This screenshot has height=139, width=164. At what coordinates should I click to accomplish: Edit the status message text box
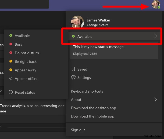coord(114,50)
